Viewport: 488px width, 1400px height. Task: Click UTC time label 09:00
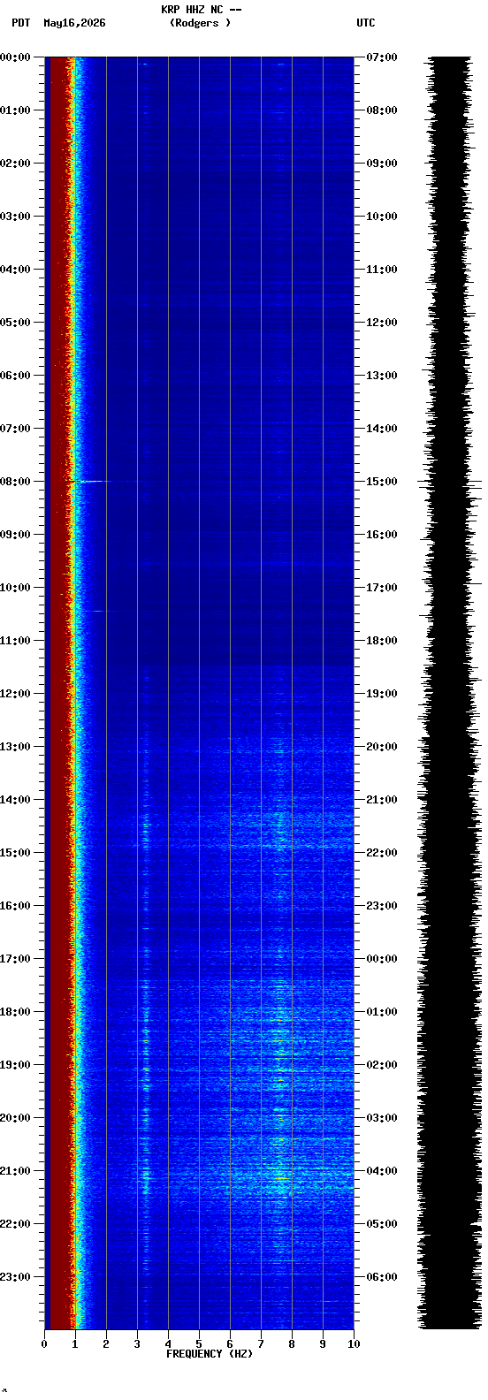point(382,164)
